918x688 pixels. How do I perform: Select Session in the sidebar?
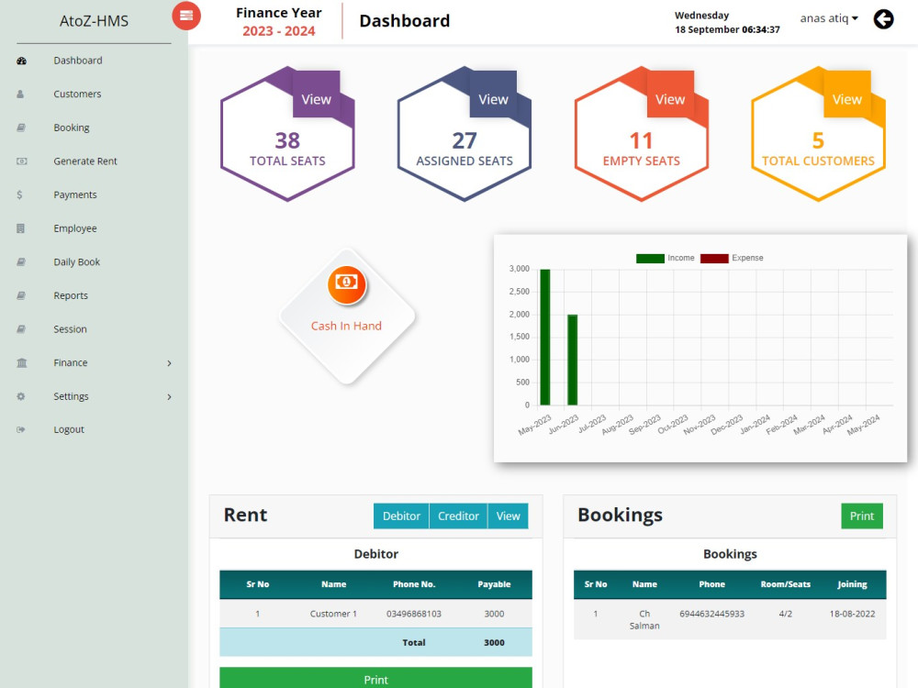coord(71,328)
